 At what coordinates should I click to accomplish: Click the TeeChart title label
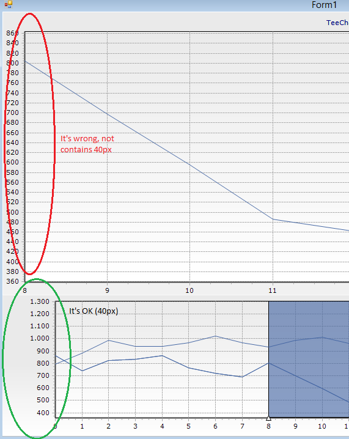pyautogui.click(x=337, y=23)
